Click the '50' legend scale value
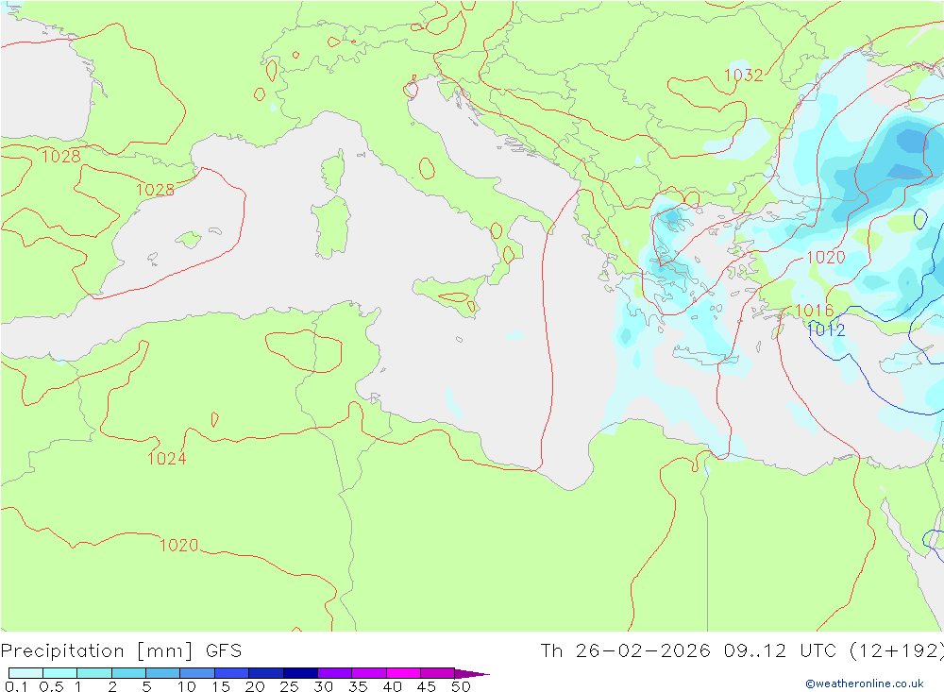Image resolution: width=944 pixels, height=692 pixels. point(462,686)
